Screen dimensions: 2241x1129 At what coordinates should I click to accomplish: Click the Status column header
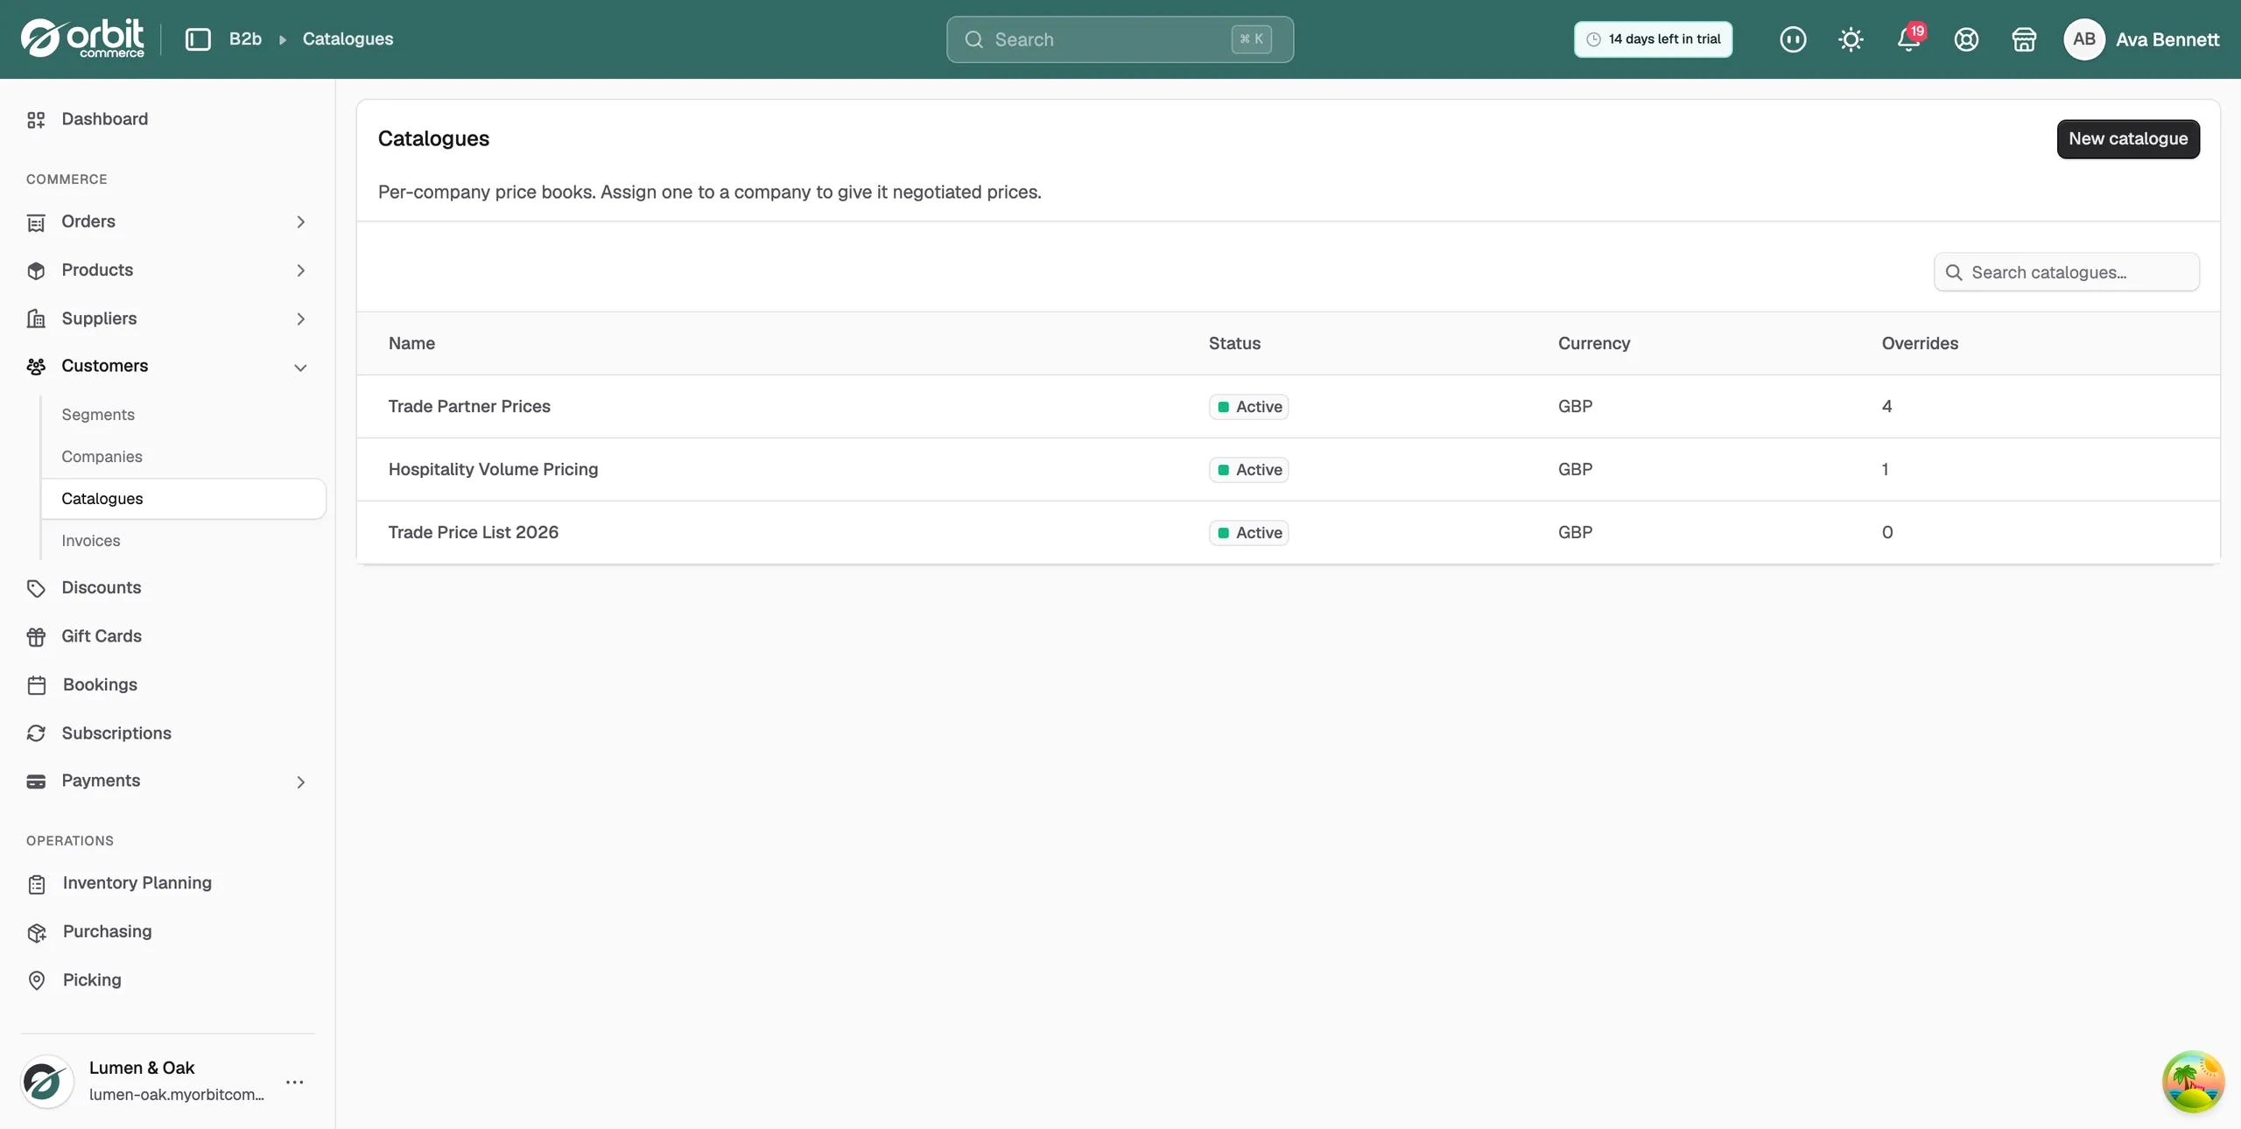click(1234, 343)
